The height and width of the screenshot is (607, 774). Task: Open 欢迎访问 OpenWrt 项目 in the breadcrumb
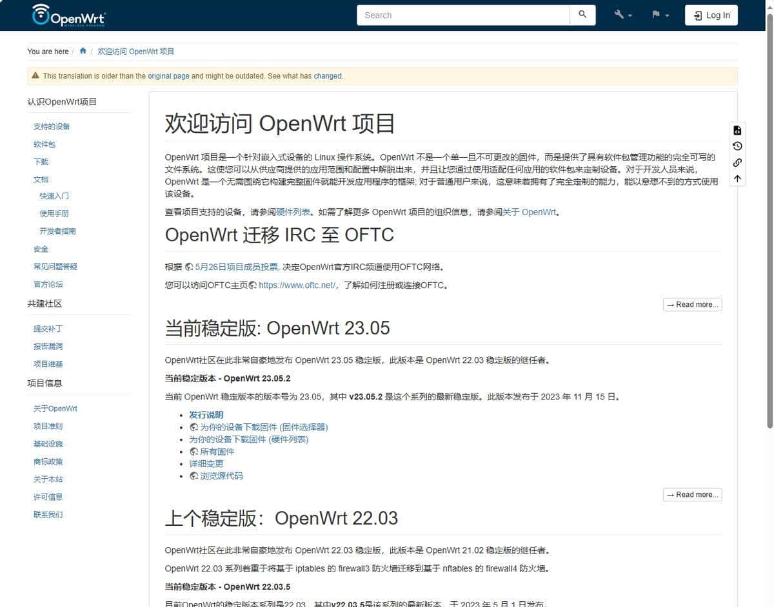135,51
